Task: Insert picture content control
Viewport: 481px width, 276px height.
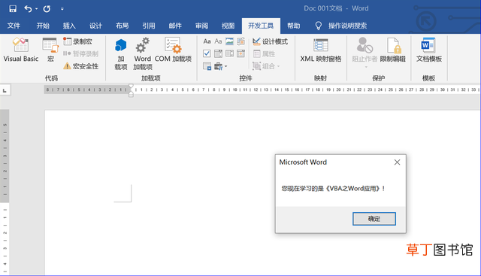Action: pyautogui.click(x=229, y=41)
